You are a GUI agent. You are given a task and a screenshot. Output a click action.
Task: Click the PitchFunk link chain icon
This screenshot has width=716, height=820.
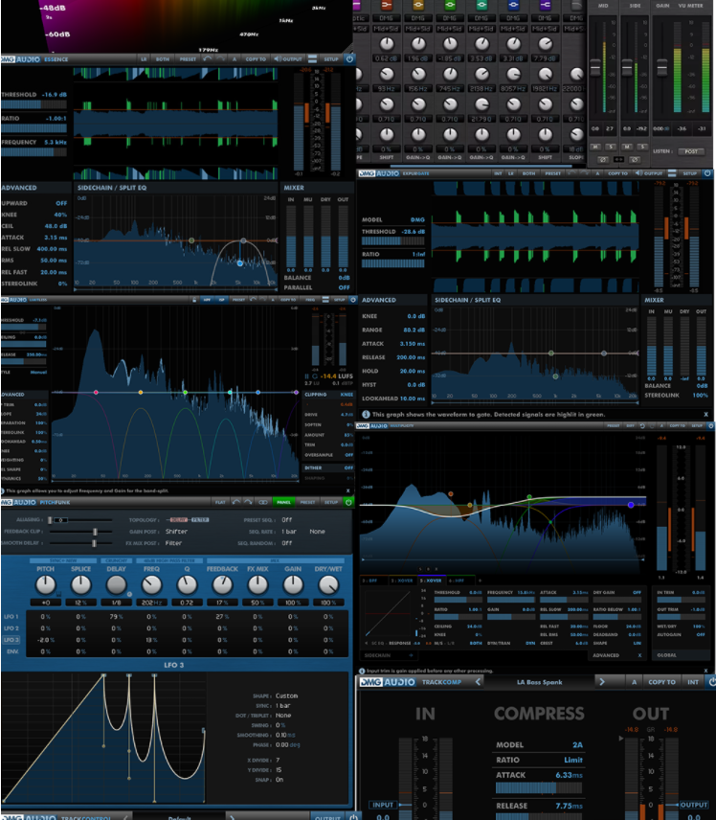[263, 502]
